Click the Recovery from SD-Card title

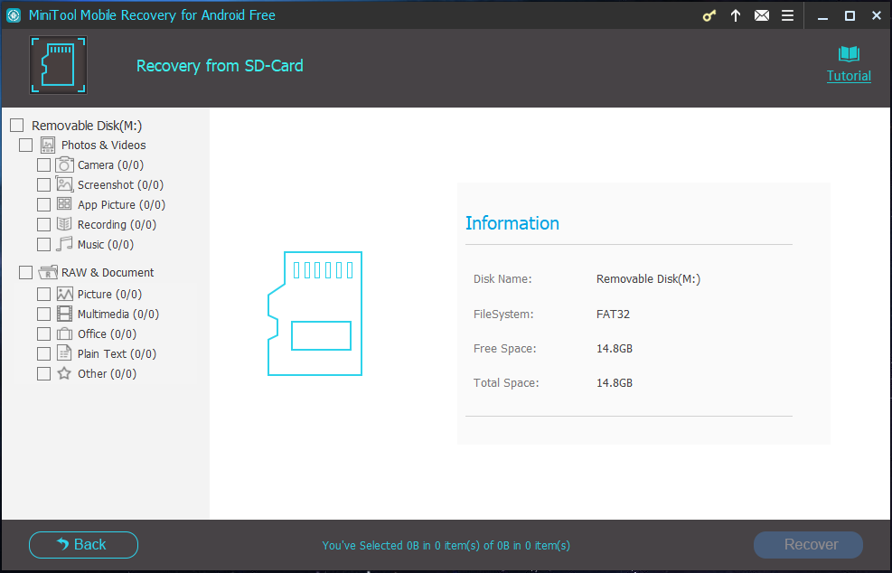[220, 66]
